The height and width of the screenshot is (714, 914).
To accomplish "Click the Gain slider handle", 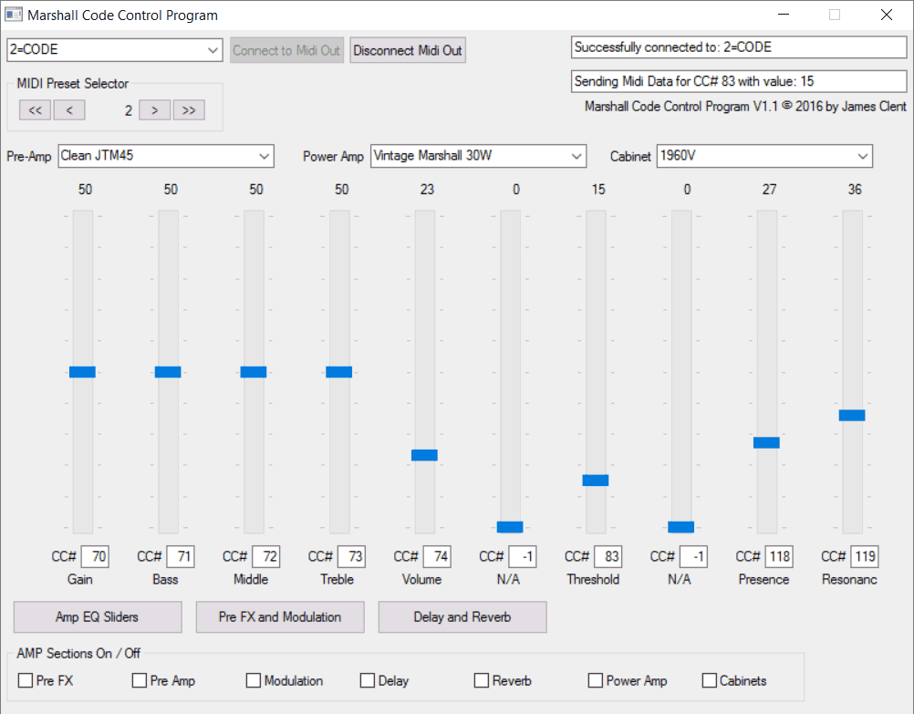I will (x=82, y=371).
